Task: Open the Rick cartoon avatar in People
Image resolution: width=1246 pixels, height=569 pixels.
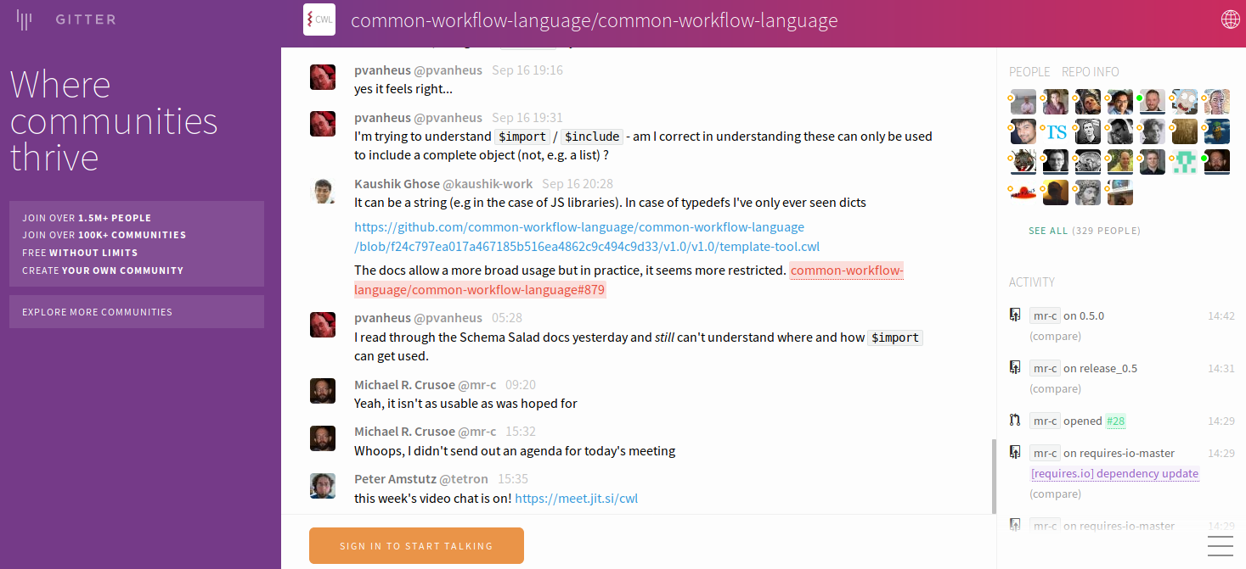Action: [1185, 102]
